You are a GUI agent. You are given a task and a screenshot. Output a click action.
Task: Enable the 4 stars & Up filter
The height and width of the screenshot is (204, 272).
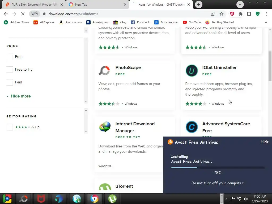click(x=10, y=127)
